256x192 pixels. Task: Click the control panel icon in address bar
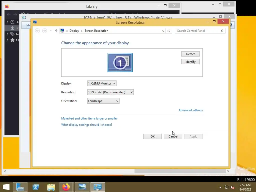coord(62,30)
